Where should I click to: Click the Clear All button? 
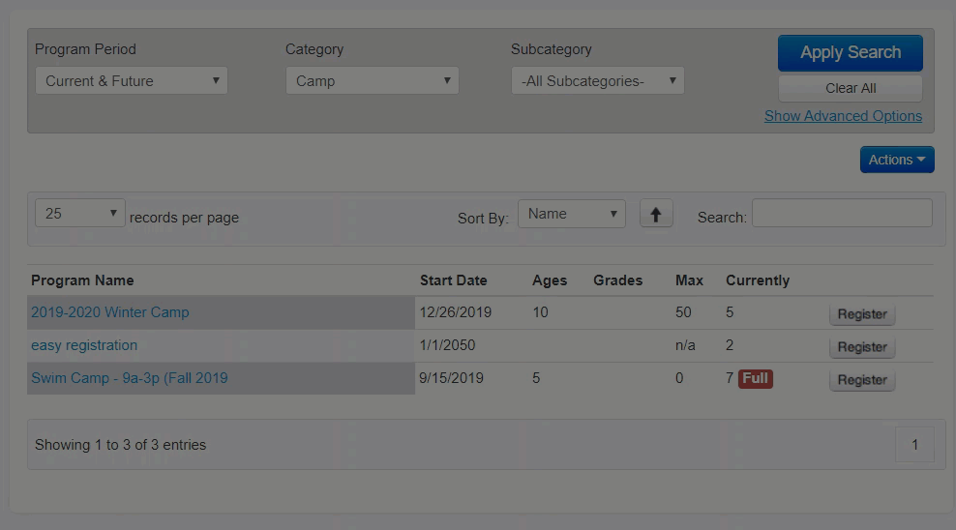(850, 88)
